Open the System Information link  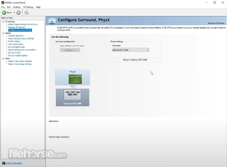(14, 163)
